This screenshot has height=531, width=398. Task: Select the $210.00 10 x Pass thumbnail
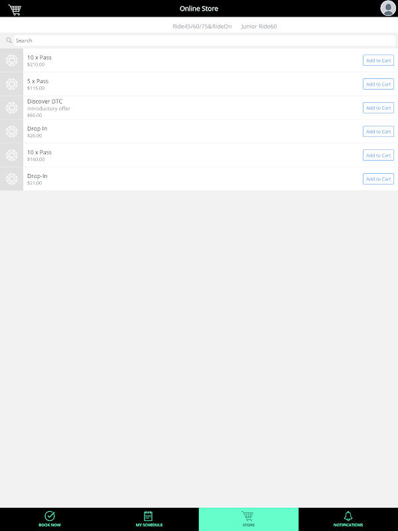pos(11,60)
